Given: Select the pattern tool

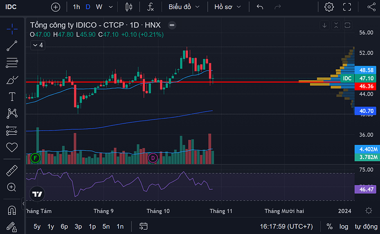Looking at the screenshot, I should [12, 113].
